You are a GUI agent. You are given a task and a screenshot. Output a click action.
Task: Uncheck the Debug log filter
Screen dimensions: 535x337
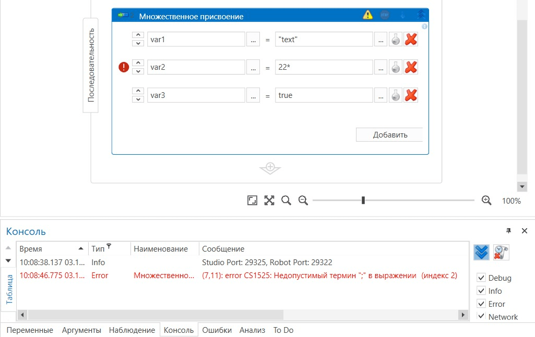(x=481, y=278)
